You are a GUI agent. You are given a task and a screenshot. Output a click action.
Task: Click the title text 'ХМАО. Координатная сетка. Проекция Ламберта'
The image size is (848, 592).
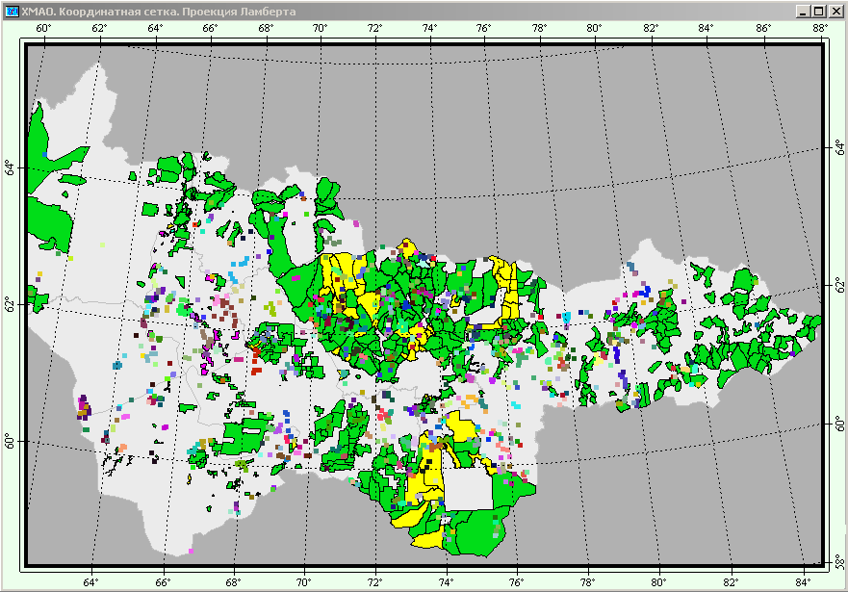(x=158, y=12)
